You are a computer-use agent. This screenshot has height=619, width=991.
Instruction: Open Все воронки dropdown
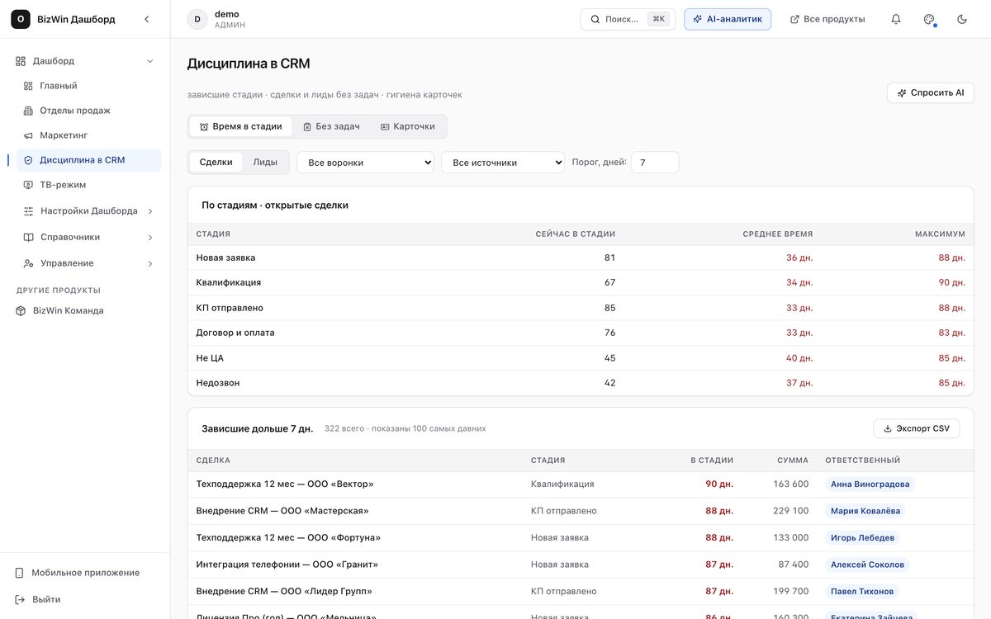[x=366, y=163]
